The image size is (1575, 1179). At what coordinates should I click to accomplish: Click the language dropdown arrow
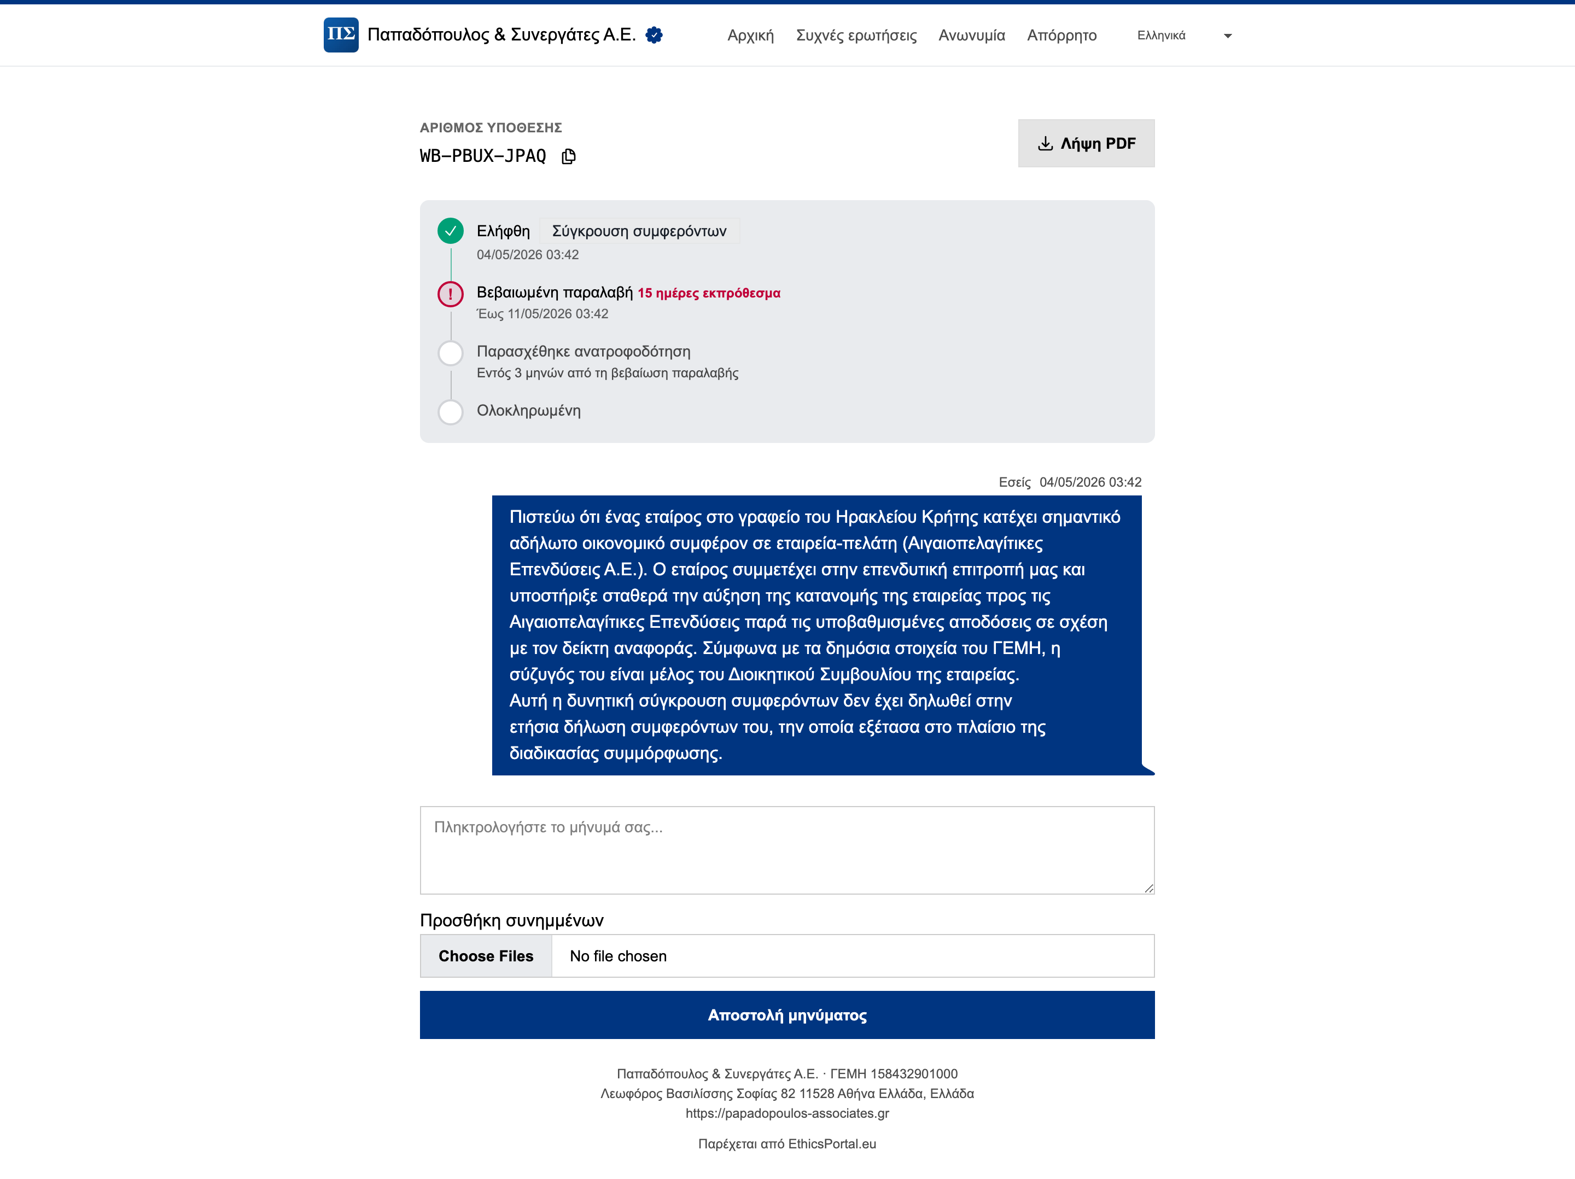[x=1228, y=36]
